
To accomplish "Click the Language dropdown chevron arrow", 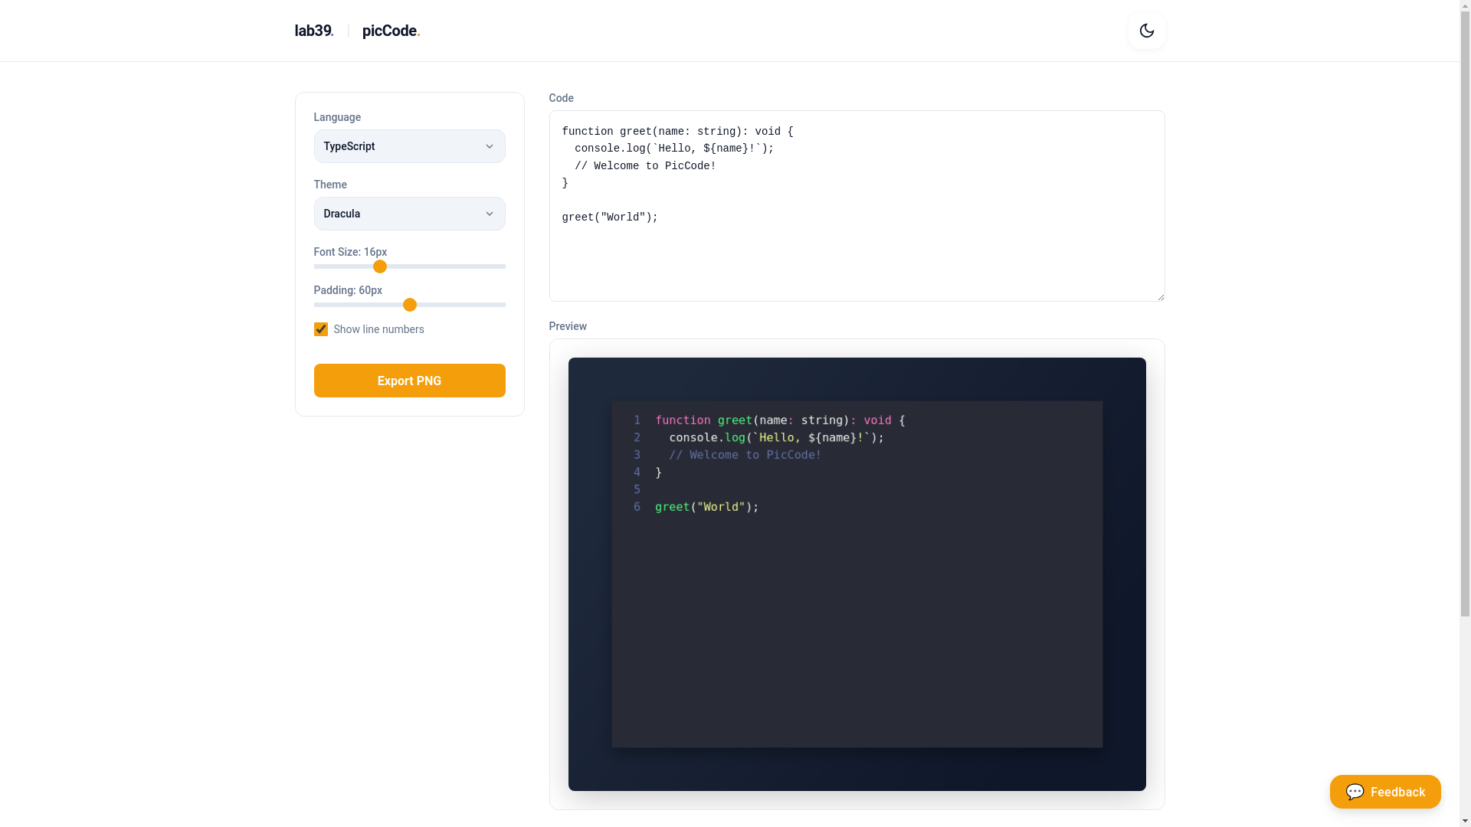I will point(489,146).
